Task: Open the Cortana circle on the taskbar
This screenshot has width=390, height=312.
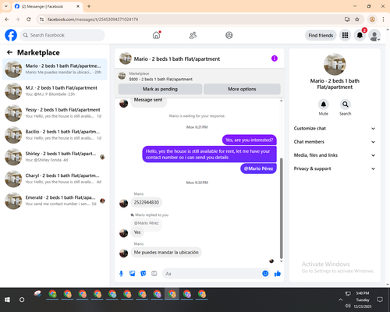Action: click(22, 300)
